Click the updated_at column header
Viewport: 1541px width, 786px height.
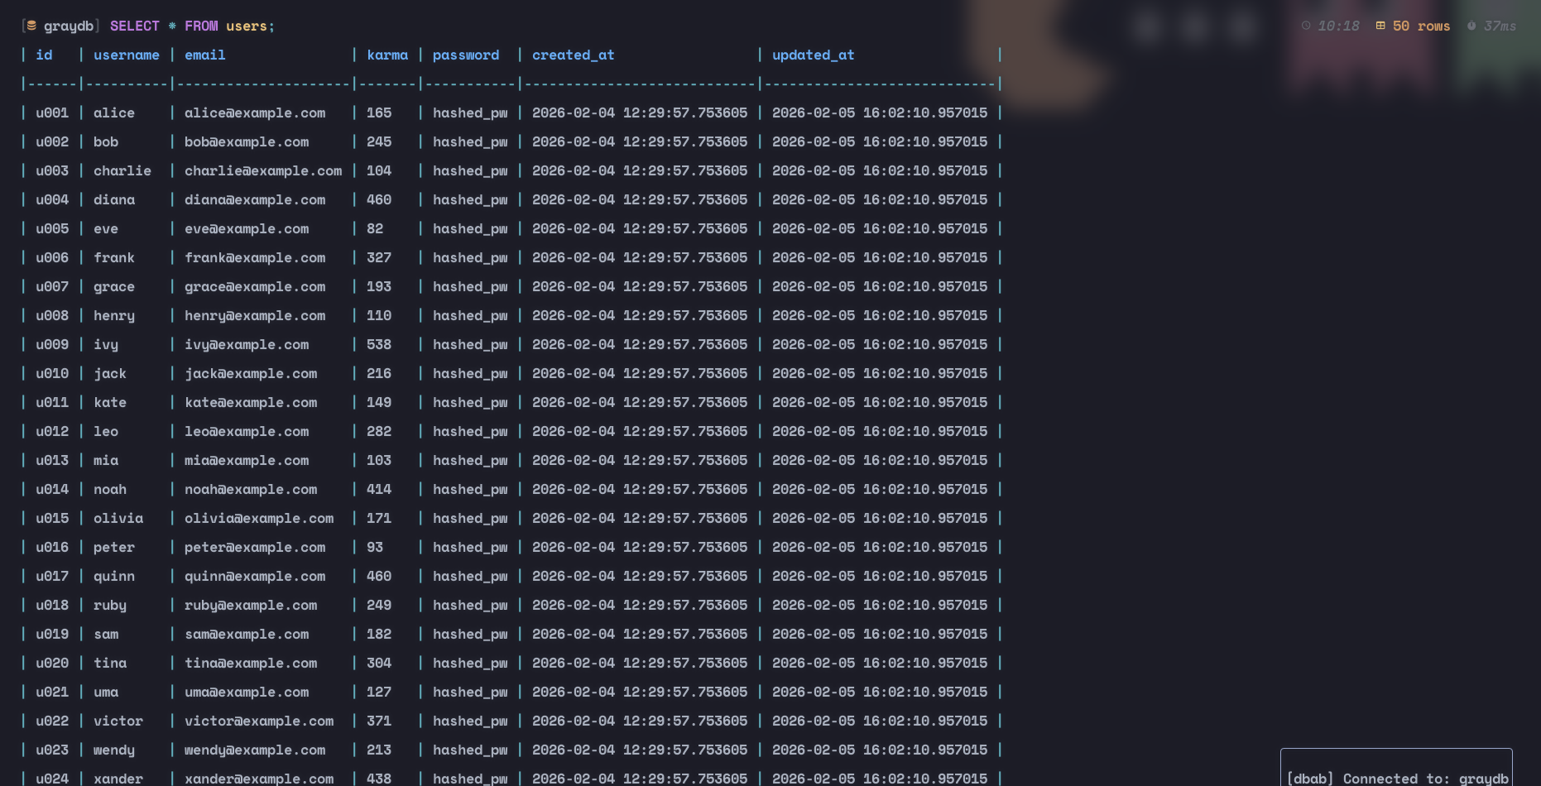click(x=814, y=55)
